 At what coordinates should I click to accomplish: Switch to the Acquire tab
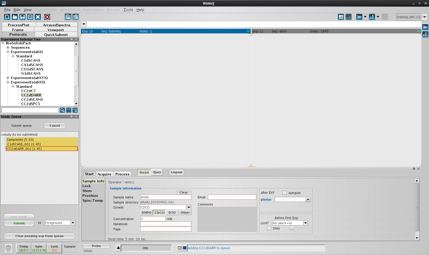[x=104, y=174]
